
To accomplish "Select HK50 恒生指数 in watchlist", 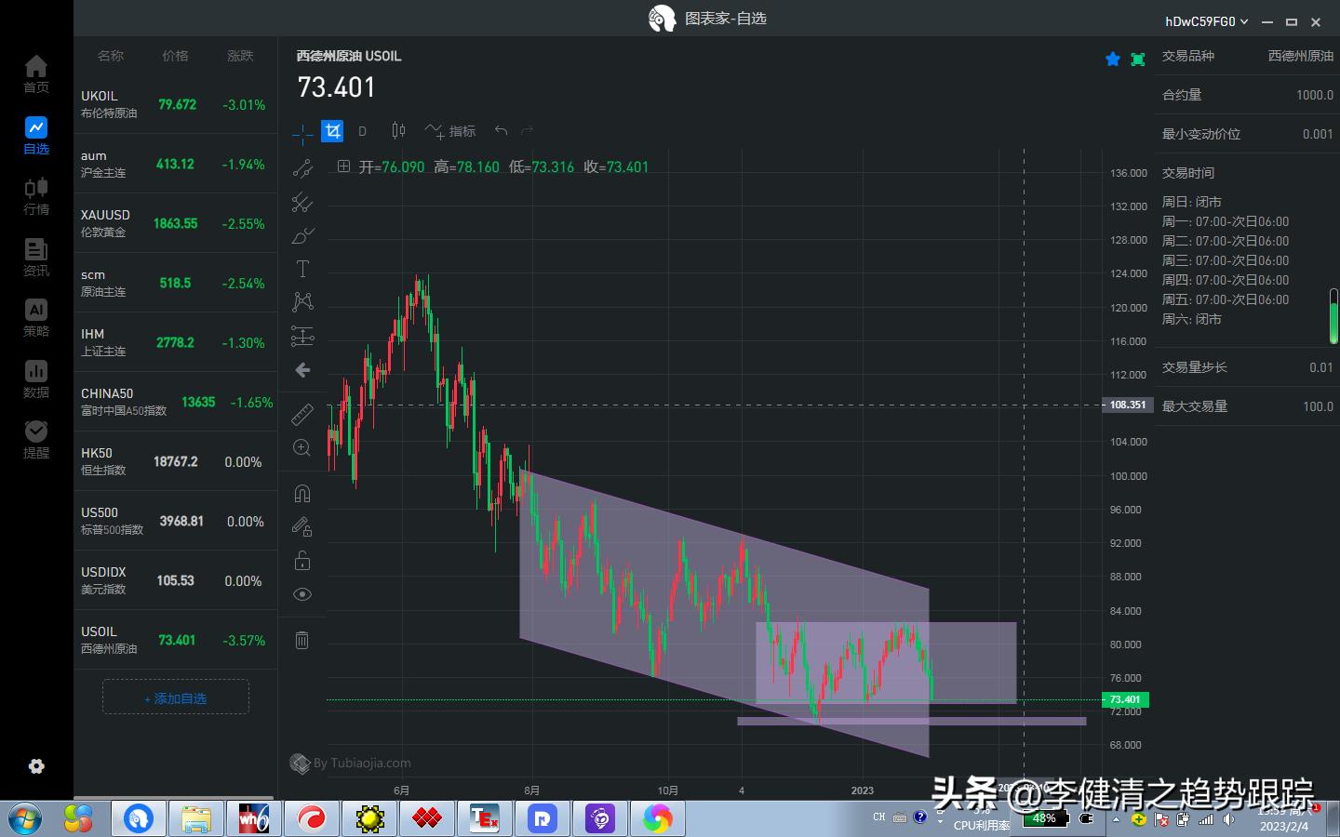I will click(176, 461).
